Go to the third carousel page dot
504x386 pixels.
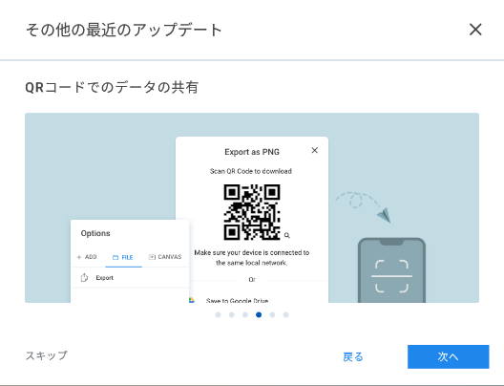(x=245, y=314)
